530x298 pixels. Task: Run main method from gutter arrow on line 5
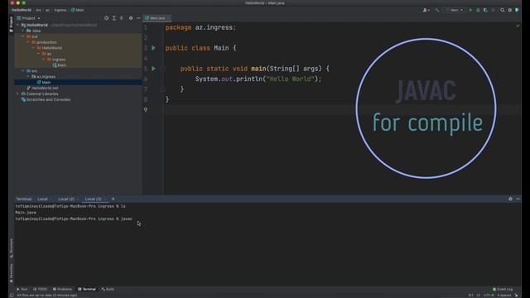153,69
